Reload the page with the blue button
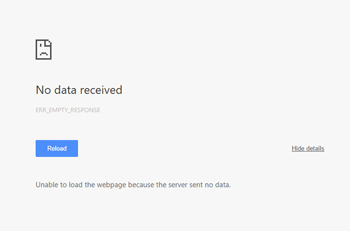 pyautogui.click(x=57, y=148)
